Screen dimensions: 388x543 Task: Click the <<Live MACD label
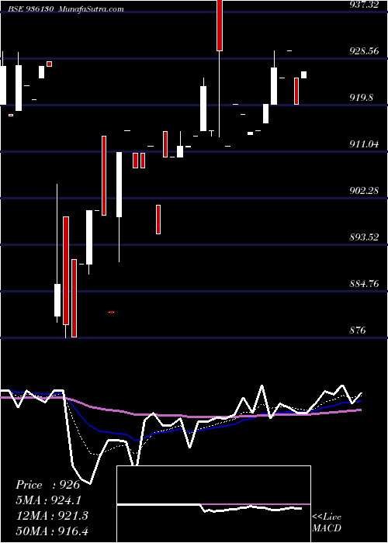(x=327, y=523)
